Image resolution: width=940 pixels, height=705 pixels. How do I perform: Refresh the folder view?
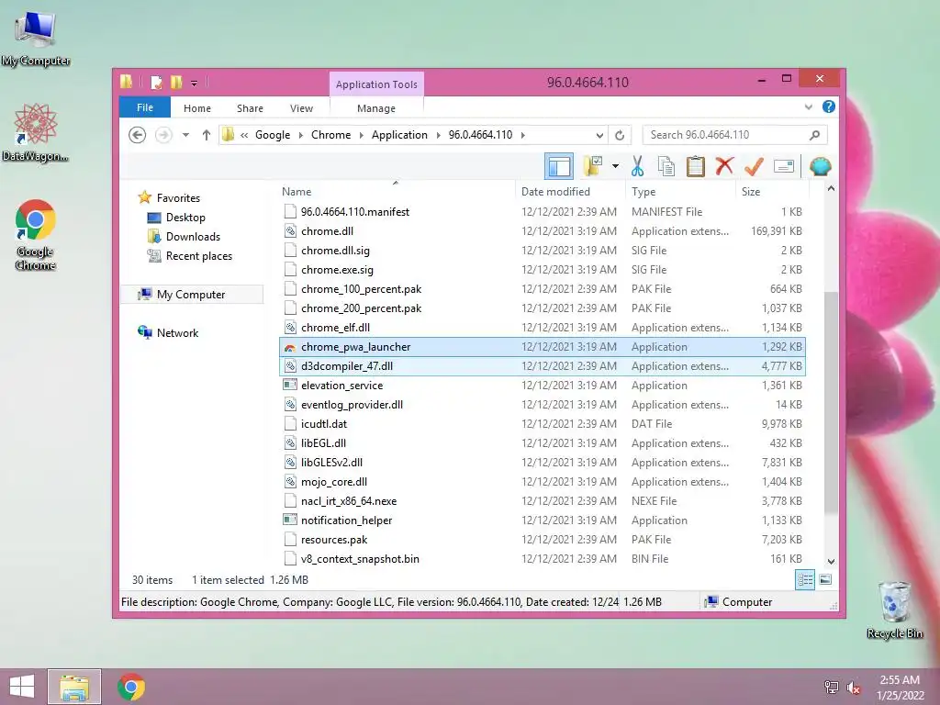(620, 135)
